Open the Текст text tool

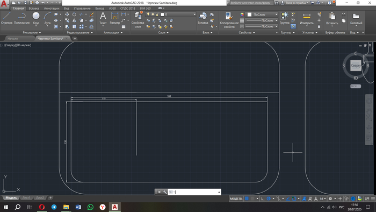point(103,18)
